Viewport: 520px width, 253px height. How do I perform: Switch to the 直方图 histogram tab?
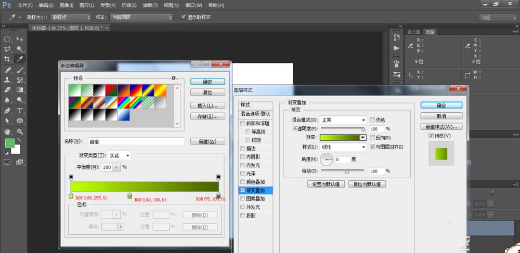point(414,32)
